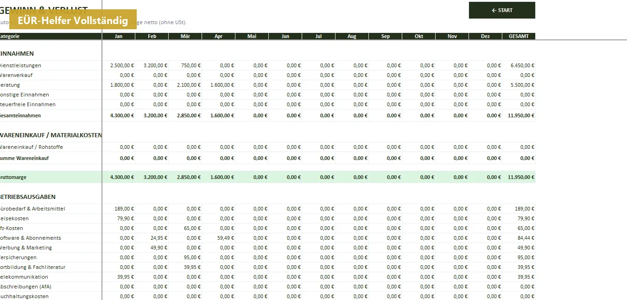627x300 pixels.
Task: Select the Jun column header
Action: click(285, 36)
